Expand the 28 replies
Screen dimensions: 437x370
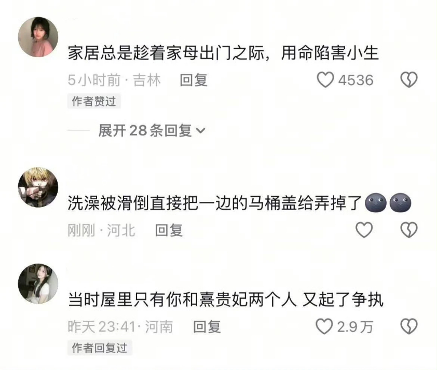pos(152,130)
